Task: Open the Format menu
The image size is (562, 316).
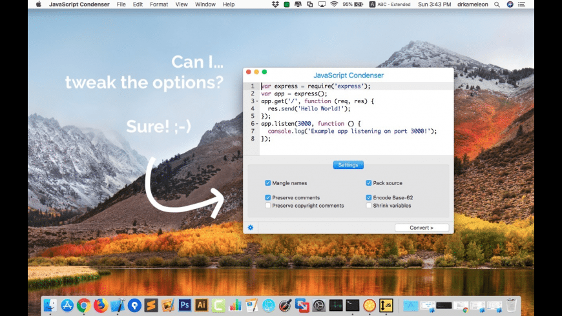Action: pyautogui.click(x=159, y=5)
